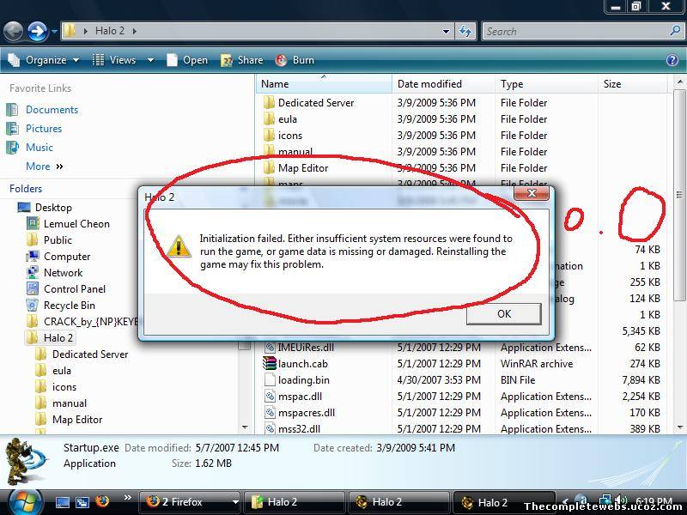Open Music in Favorite Links
Screen dimensions: 687x515
tap(40, 148)
